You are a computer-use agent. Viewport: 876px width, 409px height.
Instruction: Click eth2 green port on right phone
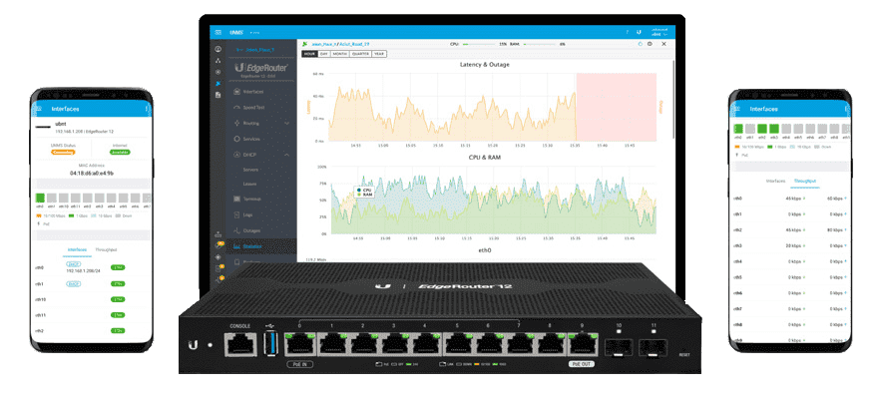(762, 129)
